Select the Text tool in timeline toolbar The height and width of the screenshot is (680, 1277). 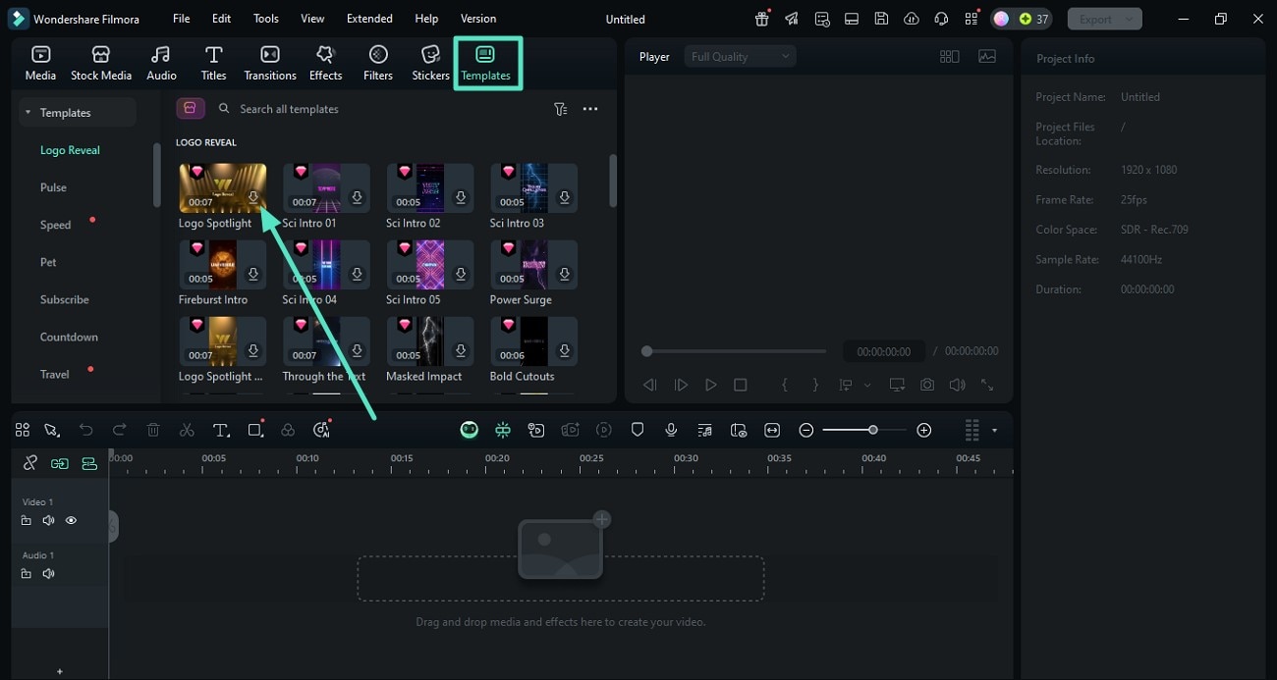click(x=221, y=430)
